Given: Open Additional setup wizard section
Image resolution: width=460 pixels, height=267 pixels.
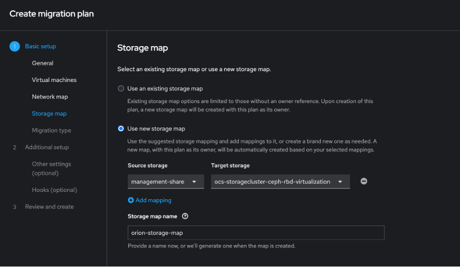Looking at the screenshot, I should 47,147.
